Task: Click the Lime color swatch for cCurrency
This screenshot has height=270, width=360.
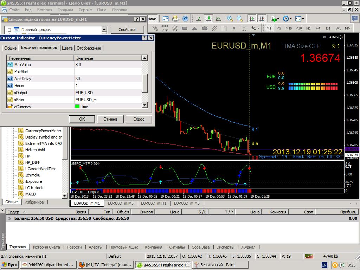Action: (77, 107)
